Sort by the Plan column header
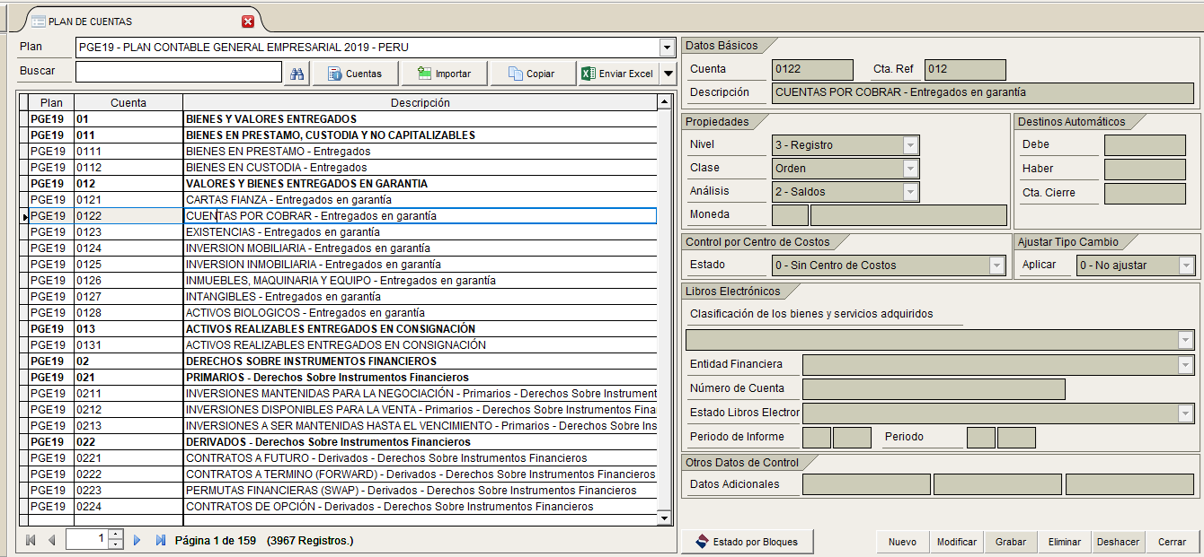This screenshot has height=557, width=1204. (52, 102)
